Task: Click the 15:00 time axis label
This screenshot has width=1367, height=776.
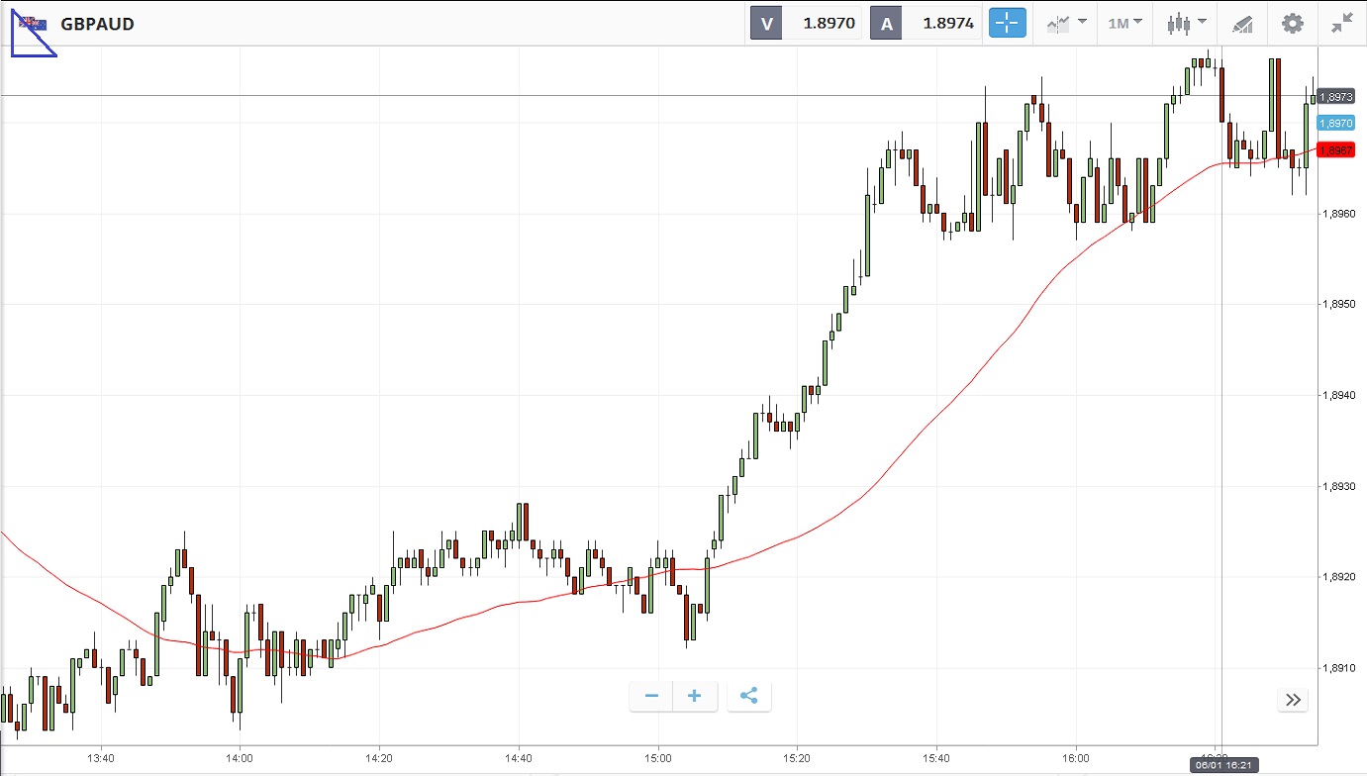Action: 658,759
